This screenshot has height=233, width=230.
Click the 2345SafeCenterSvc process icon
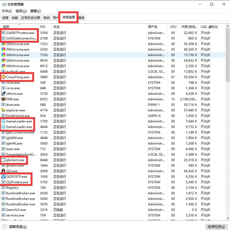tap(3, 38)
